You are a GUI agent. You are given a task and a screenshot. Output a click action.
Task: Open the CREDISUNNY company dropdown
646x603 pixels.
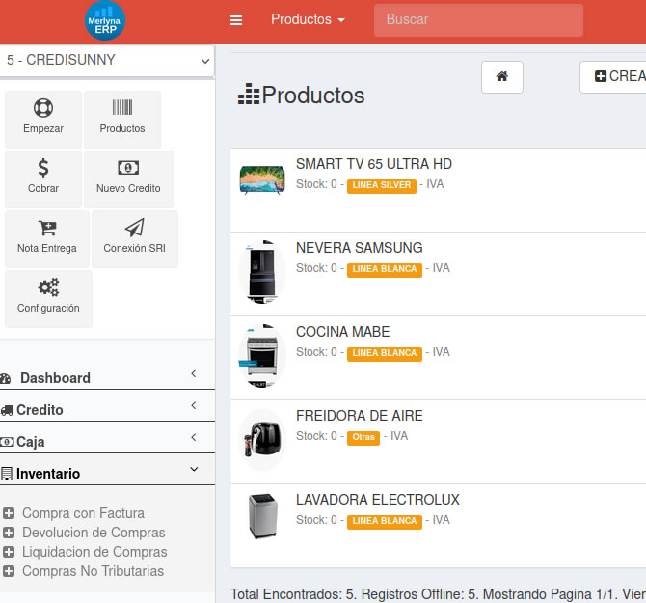pyautogui.click(x=107, y=60)
